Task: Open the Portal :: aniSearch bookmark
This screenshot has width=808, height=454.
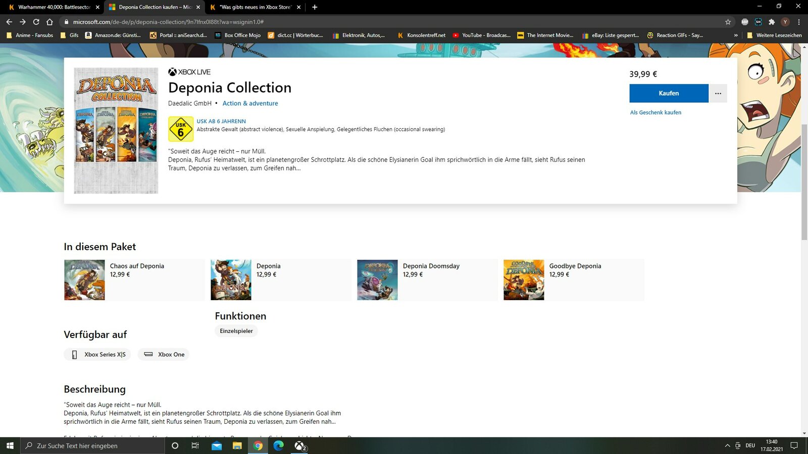Action: (178, 35)
